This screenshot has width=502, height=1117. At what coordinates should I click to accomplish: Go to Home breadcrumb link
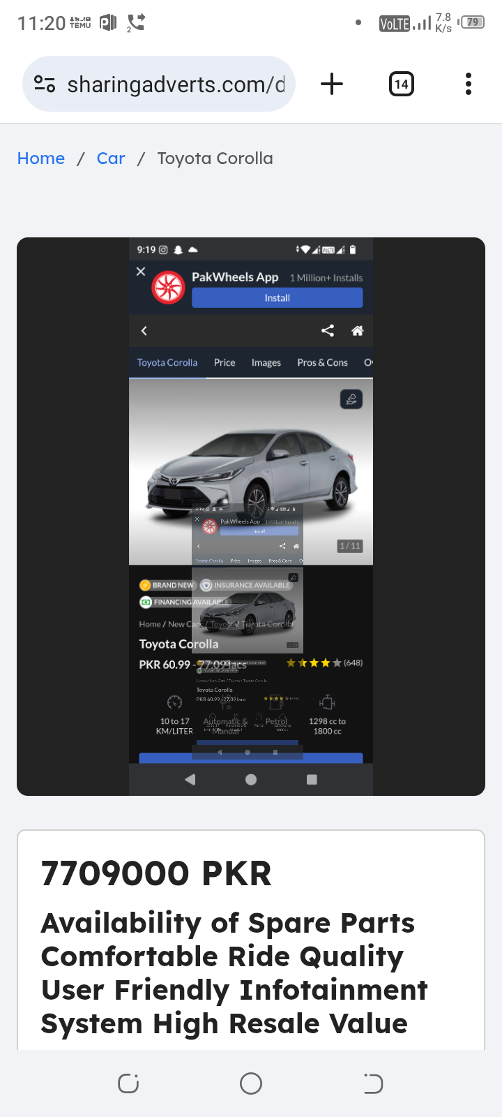pos(41,158)
